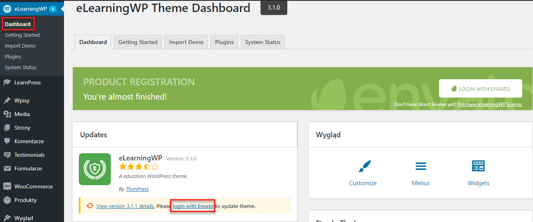Open the Testimonials menu label

[x=30, y=155]
